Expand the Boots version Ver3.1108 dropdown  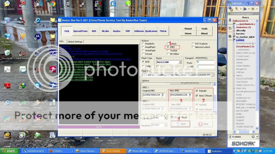pos(180,62)
